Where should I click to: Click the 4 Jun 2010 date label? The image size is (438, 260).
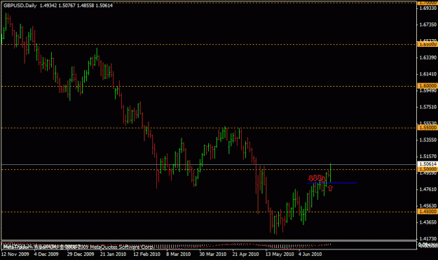point(310,254)
